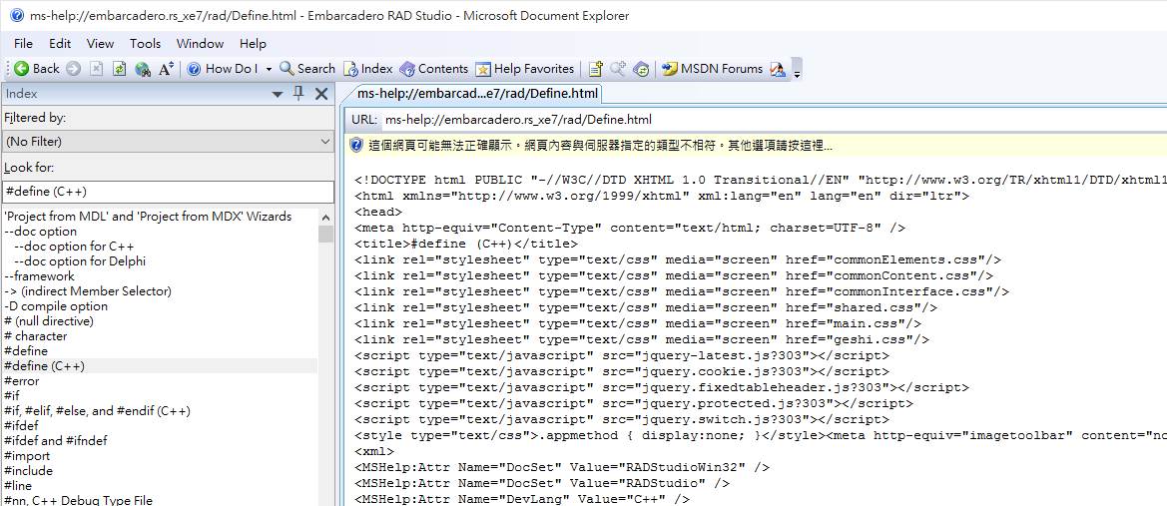Click the Add to Help Favorites icon
Viewport: 1167px width, 506px height.
[x=595, y=69]
